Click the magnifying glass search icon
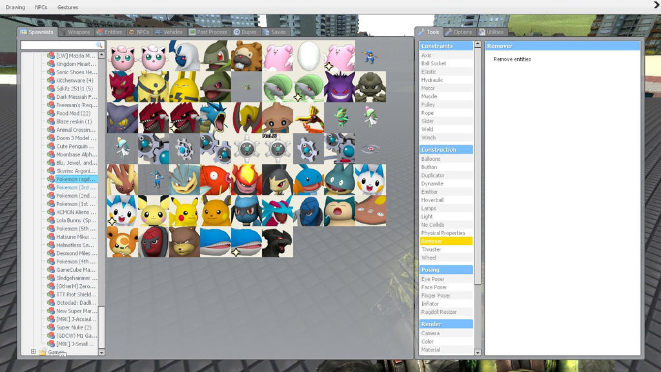661x372 pixels. pos(99,45)
